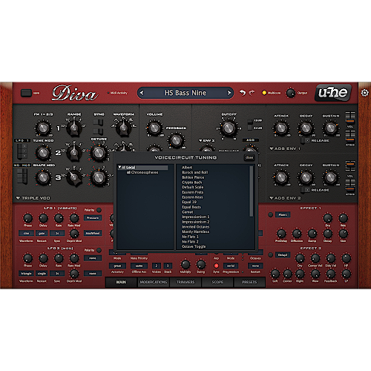The width and height of the screenshot is (371, 371).
Task: Open the LFO 2 single Restart dropdown
Action: pos(42,274)
